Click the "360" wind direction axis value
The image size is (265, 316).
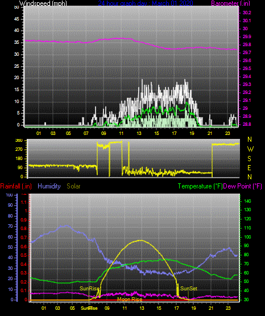click(19, 141)
